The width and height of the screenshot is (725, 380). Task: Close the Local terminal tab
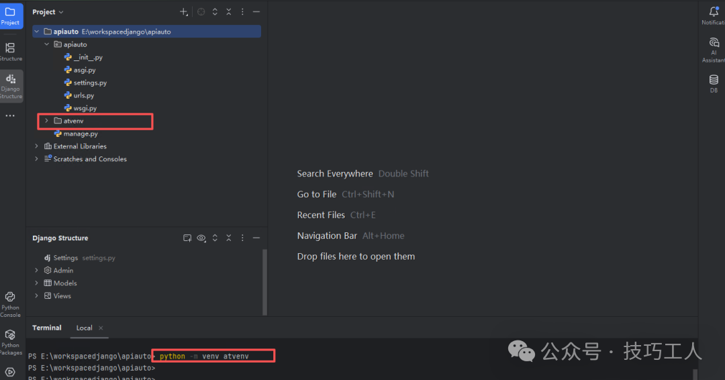(x=101, y=328)
